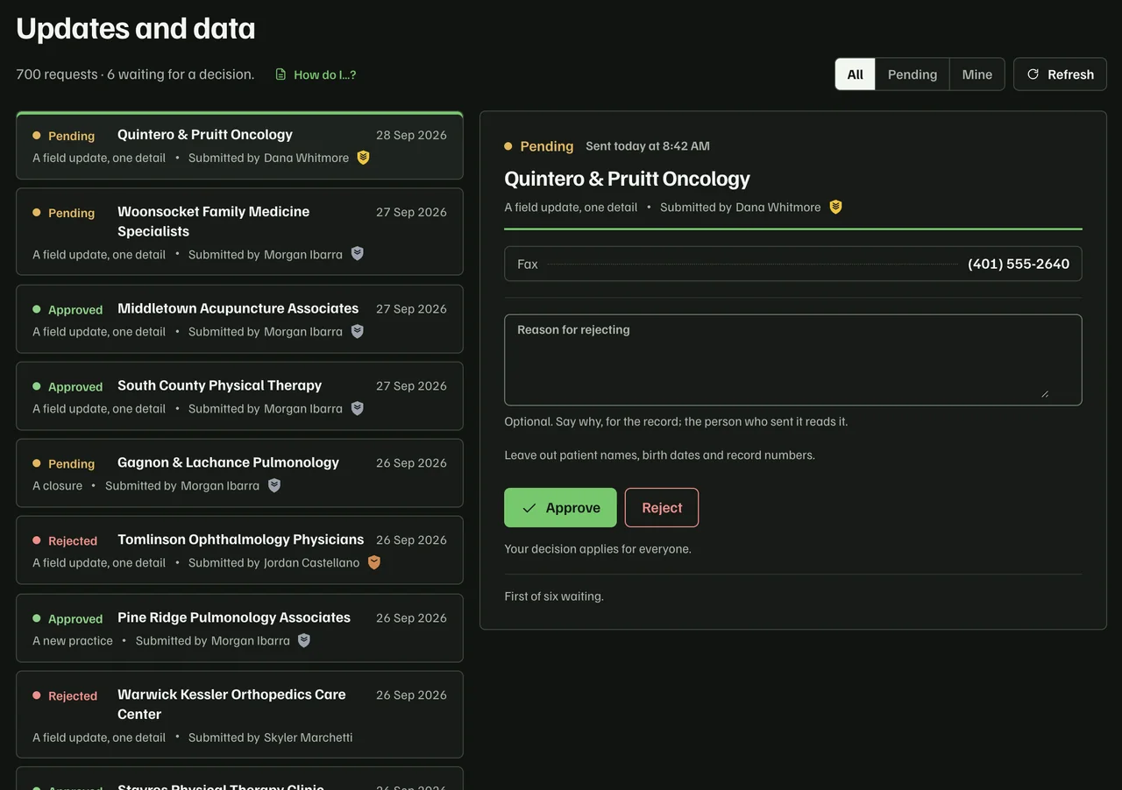Open Gagnon & Lachance Pulmonology closure request
The width and height of the screenshot is (1122, 790).
point(239,473)
